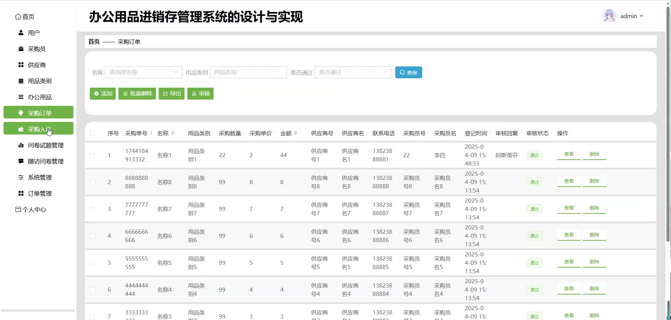Click the briefcase icon beside 采购员
The height and width of the screenshot is (320, 671).
(x=21, y=49)
